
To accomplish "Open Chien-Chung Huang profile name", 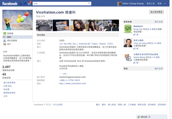I will point(133,4).
